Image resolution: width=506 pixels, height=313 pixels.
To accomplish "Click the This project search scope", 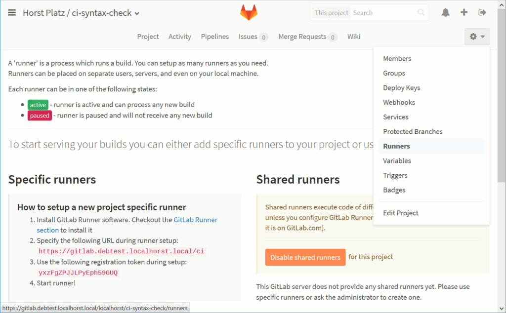I will (x=332, y=12).
